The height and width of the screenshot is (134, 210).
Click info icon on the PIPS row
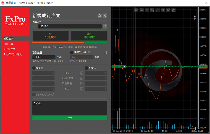82,73
